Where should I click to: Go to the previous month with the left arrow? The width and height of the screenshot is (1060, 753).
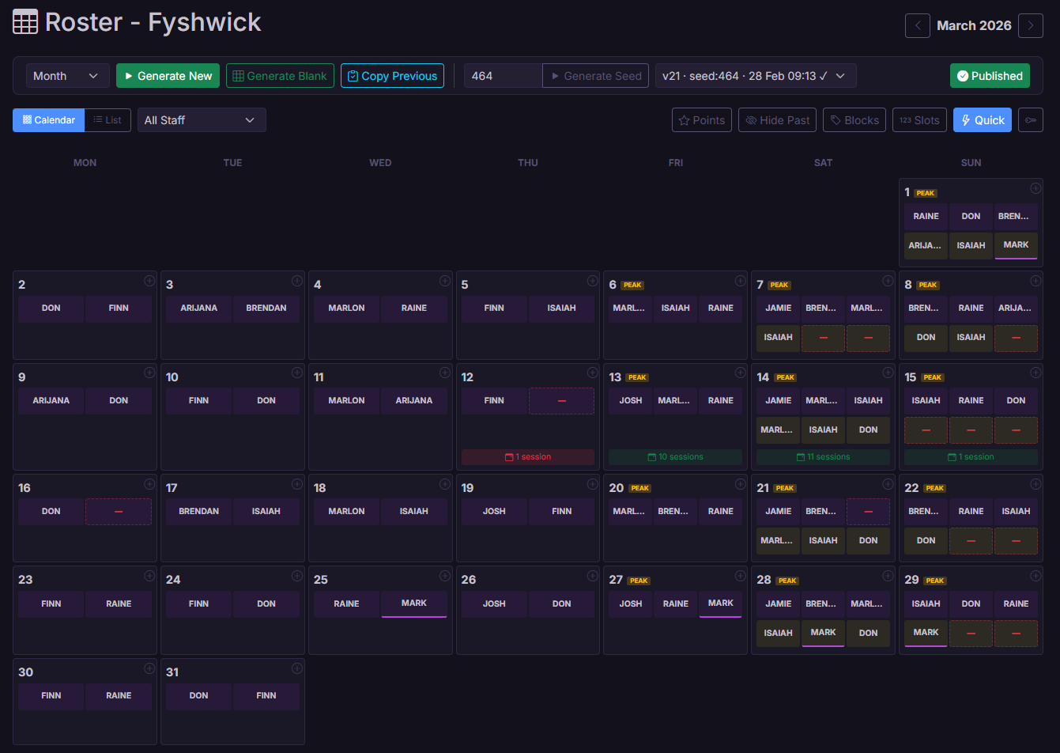click(x=917, y=25)
